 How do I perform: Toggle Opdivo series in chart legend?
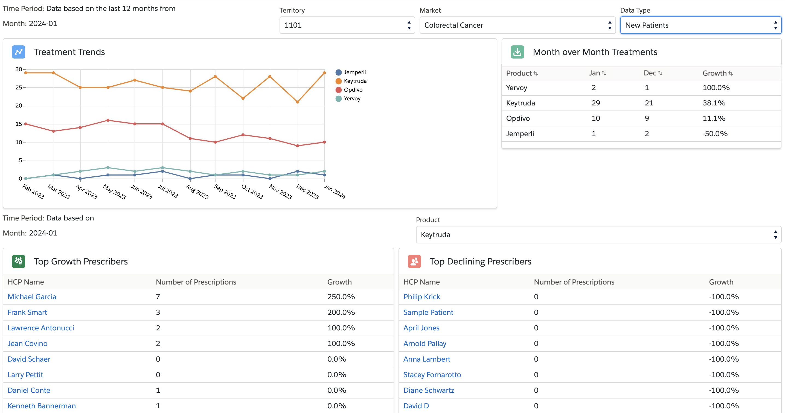tap(353, 90)
